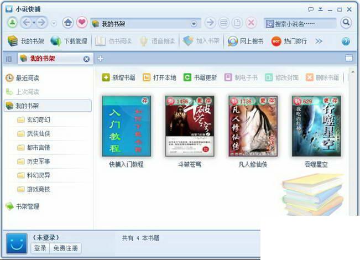This screenshot has width=360, height=260.
Task: Click 新增书籍 to add a book
Action: click(x=118, y=77)
